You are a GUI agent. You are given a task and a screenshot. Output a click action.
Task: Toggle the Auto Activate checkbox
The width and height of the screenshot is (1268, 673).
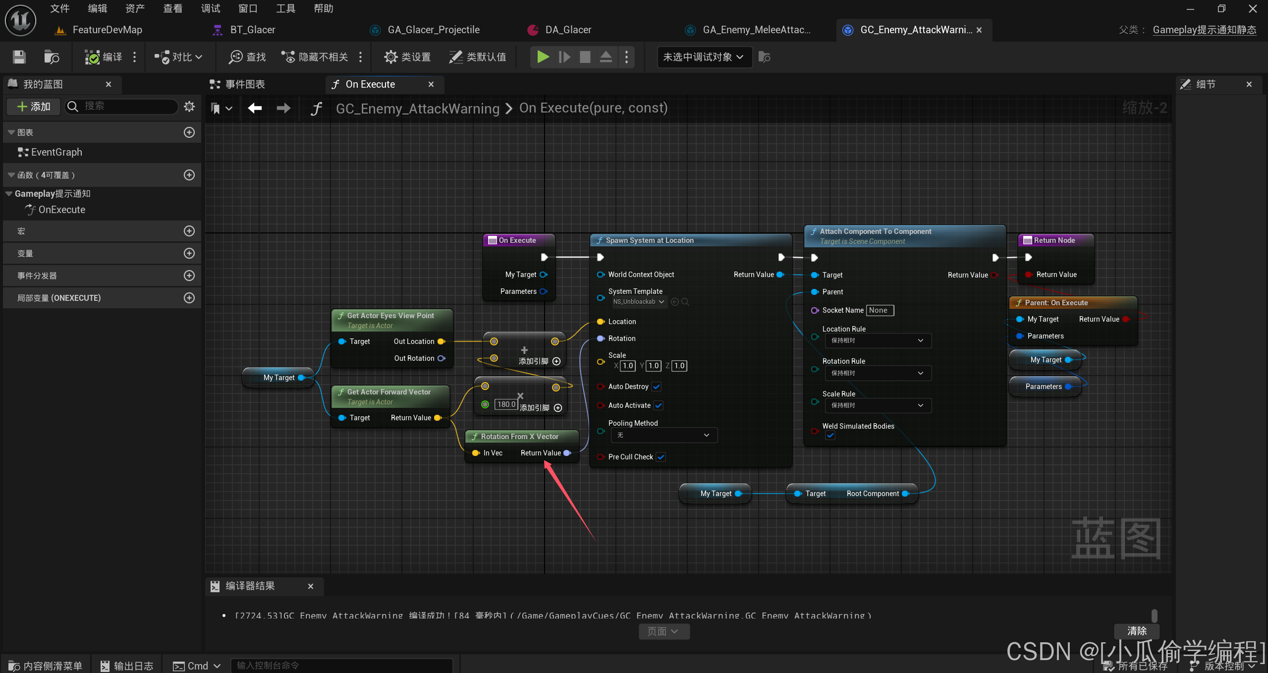pyautogui.click(x=659, y=405)
